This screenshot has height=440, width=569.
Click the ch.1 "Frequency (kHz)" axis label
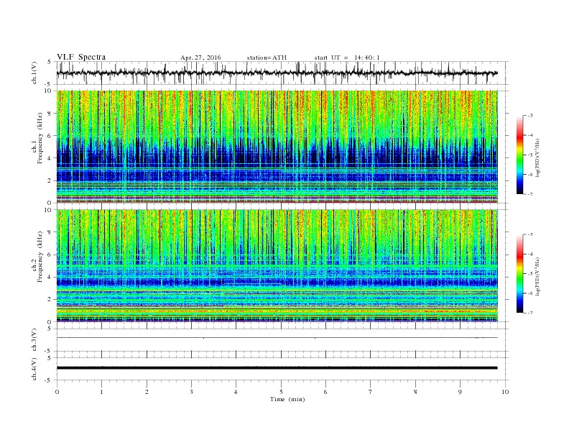[x=40, y=138]
